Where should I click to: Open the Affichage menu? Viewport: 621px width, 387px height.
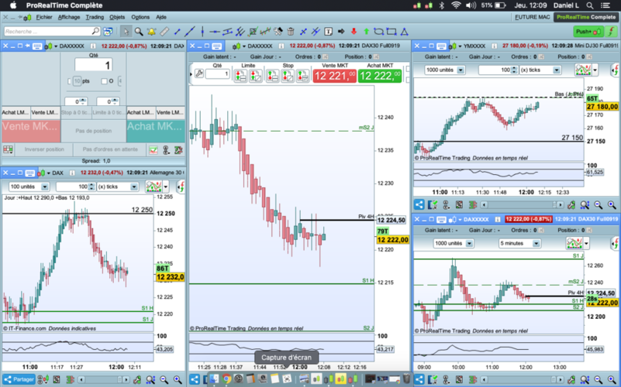coord(69,17)
